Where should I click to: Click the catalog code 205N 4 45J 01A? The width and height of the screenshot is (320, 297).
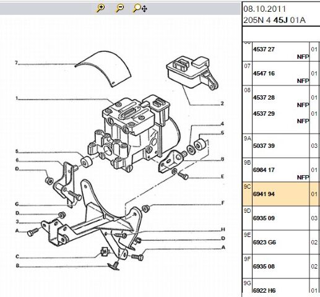(x=274, y=20)
